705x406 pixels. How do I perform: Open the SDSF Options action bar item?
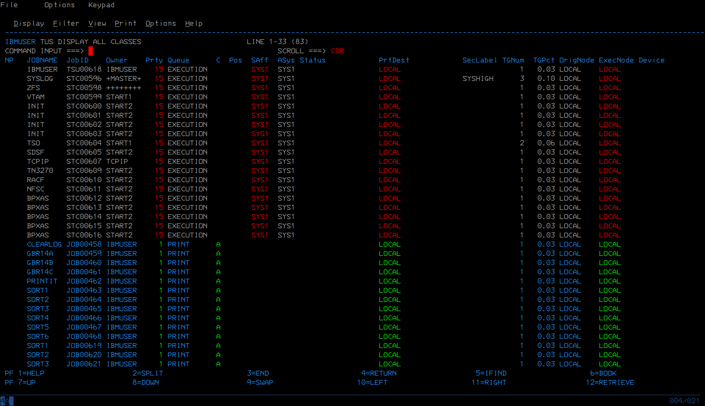161,23
